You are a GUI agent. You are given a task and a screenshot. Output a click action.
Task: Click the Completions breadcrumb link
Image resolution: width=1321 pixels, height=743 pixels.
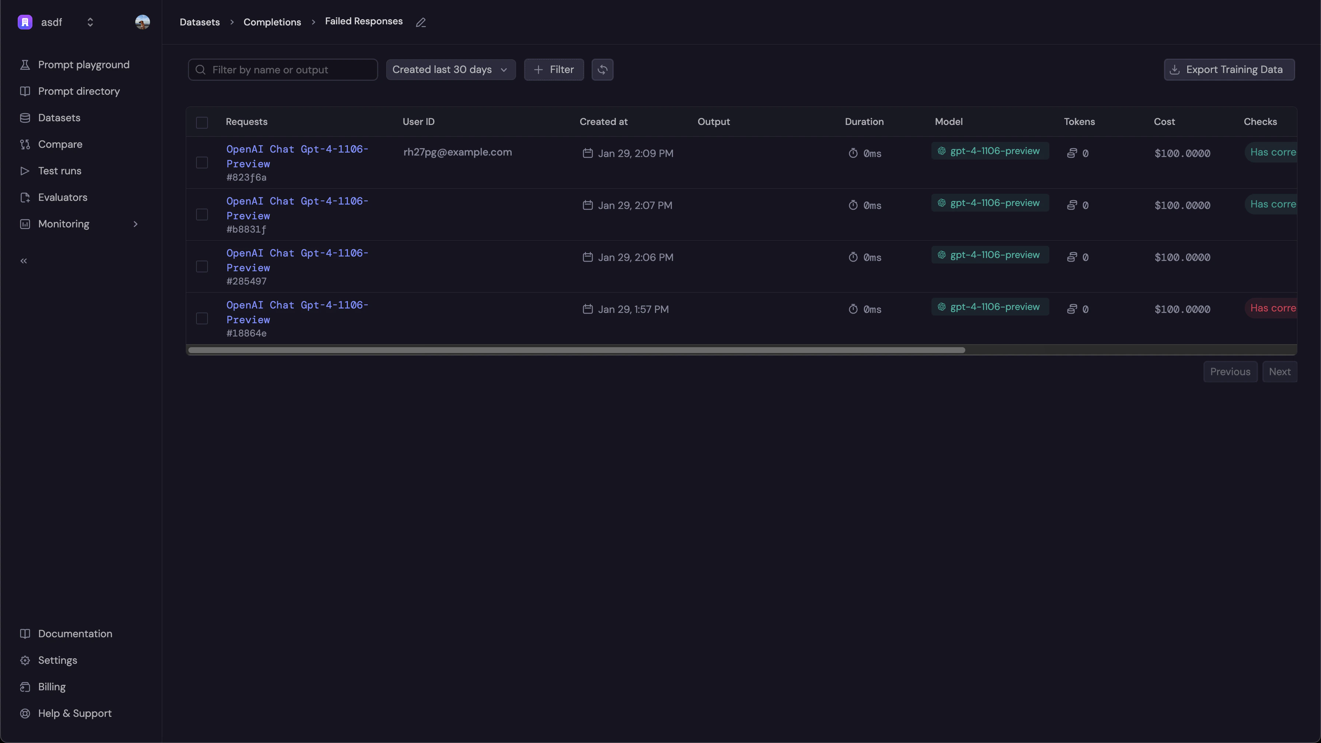click(272, 22)
